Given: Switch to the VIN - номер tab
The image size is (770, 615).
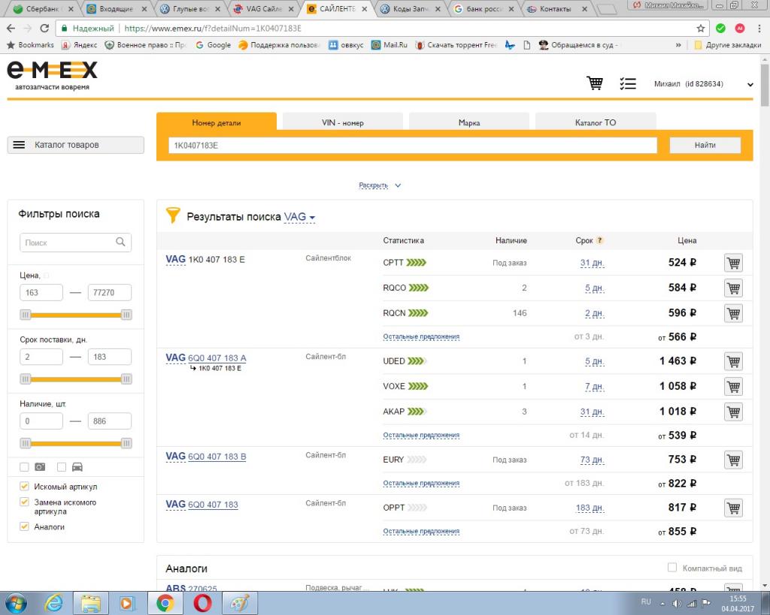Looking at the screenshot, I should pos(343,122).
